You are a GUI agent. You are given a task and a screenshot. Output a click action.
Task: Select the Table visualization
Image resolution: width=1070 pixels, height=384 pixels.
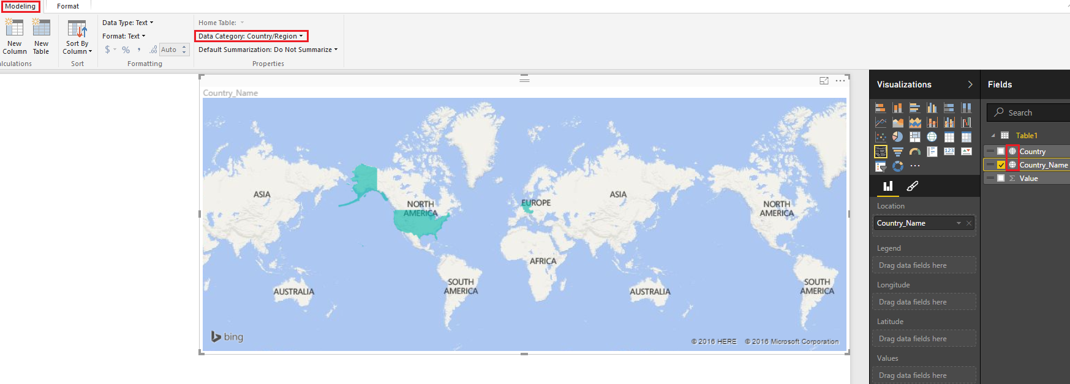(949, 137)
